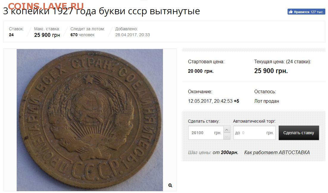The image size is (328, 193).
Task: Click the Текущая цена 25 900 грн. amount
Action: [x=271, y=71]
